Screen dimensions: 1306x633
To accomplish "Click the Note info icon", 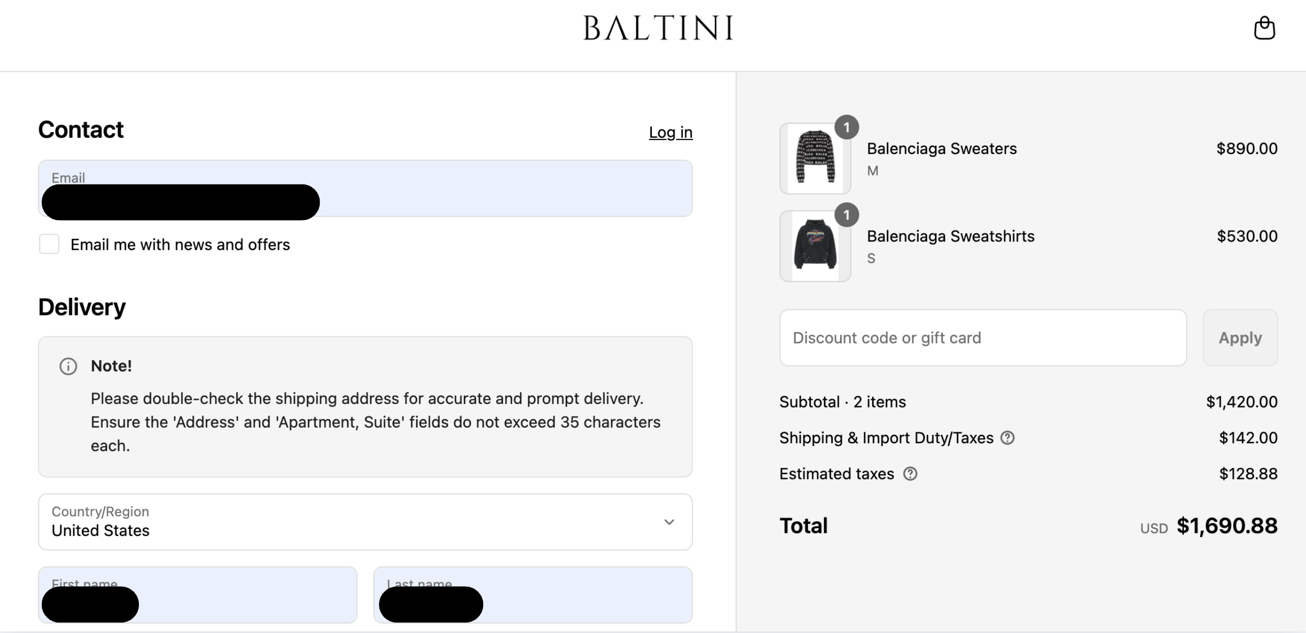I will coord(68,366).
